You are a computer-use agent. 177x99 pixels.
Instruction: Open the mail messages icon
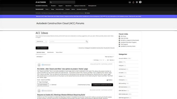130,2
